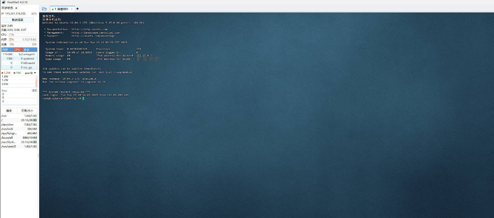
Task: Click the sync status indicator dot
Action: click(x=16, y=8)
